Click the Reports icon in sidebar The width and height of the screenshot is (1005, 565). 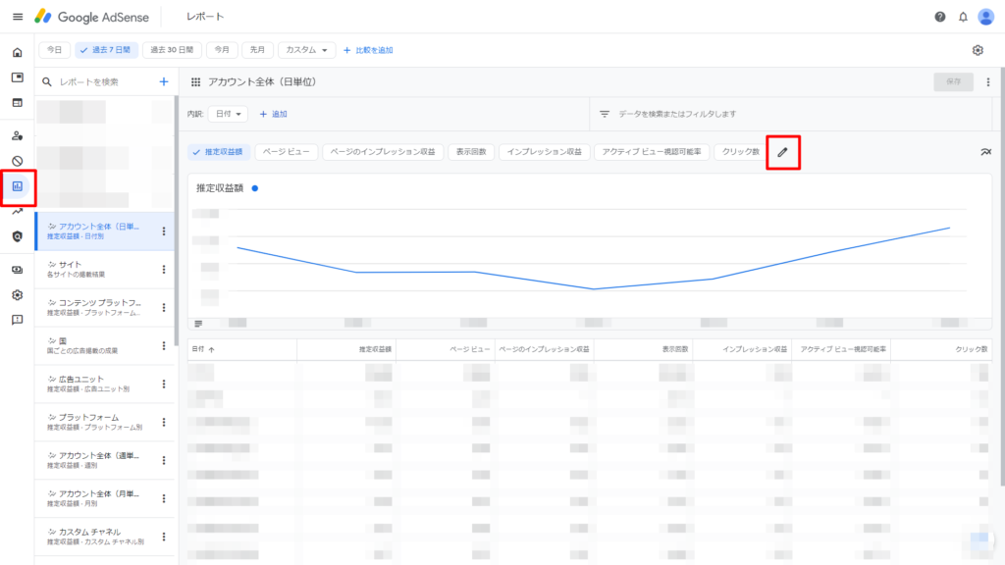pos(17,185)
